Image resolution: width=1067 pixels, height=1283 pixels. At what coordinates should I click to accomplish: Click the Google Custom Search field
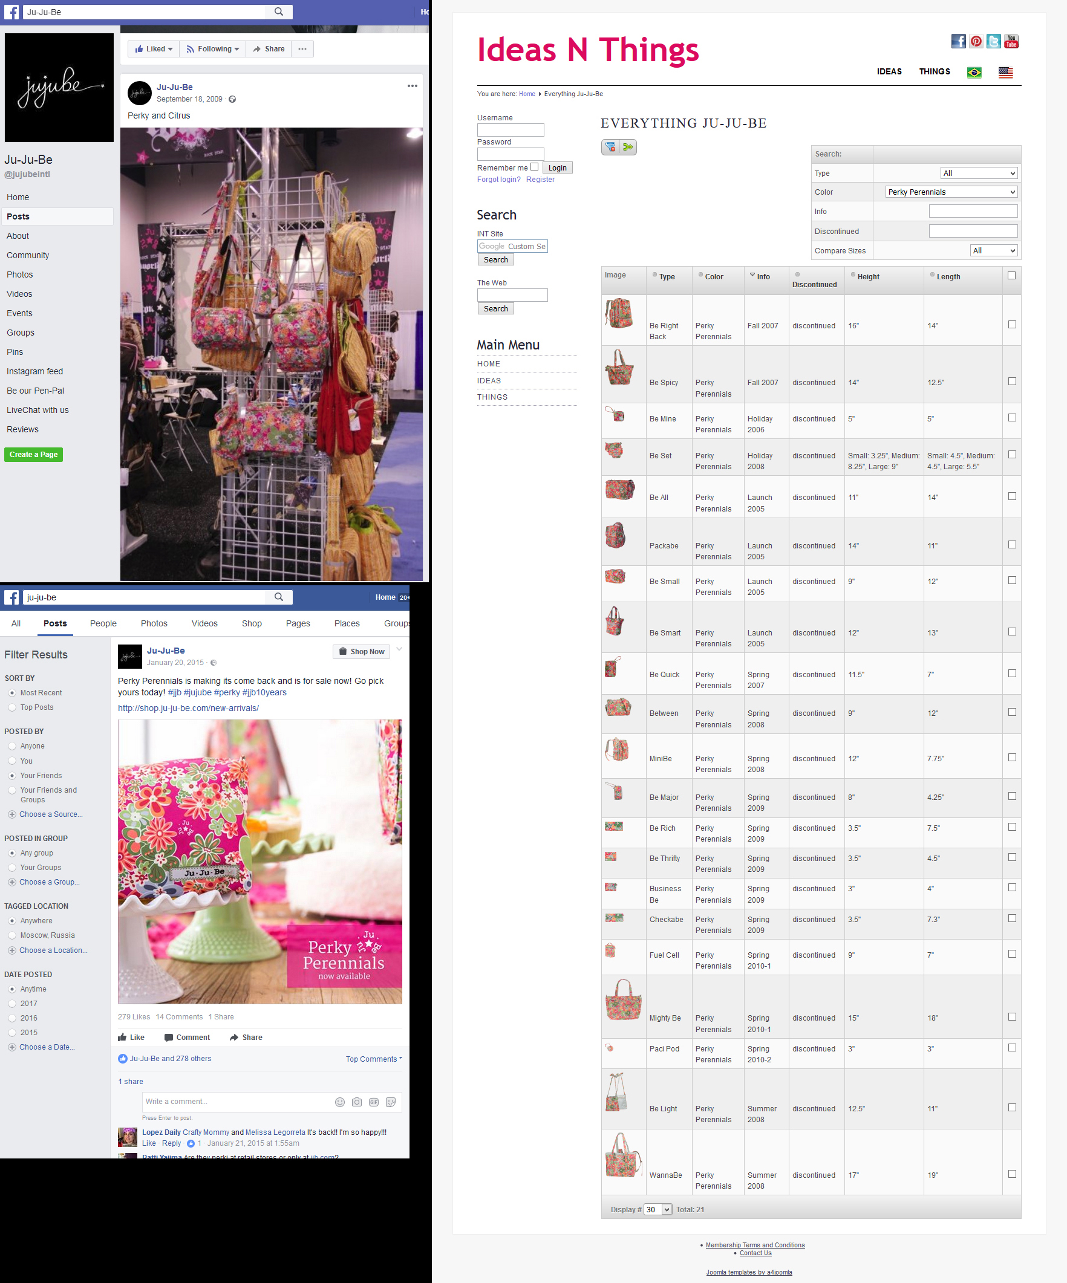pos(512,246)
